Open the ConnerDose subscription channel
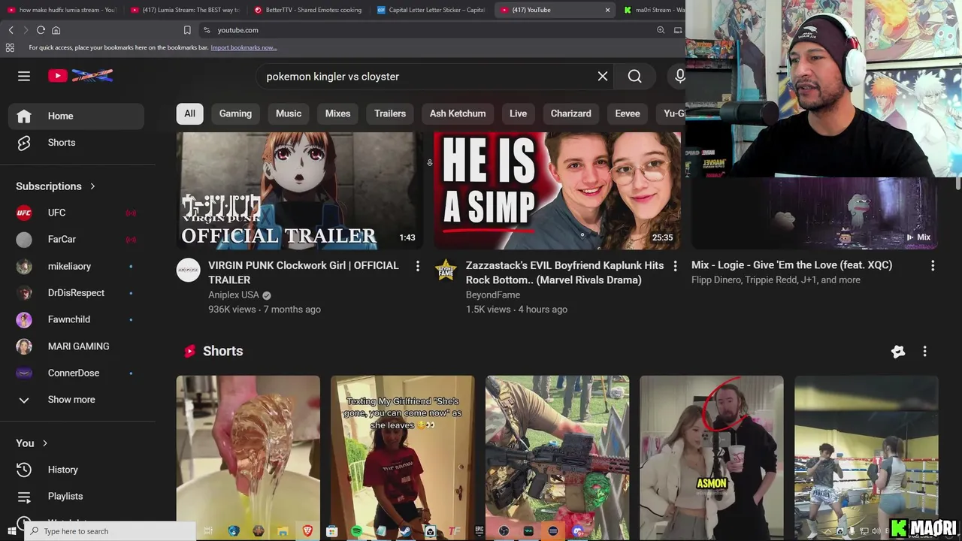 (76, 373)
